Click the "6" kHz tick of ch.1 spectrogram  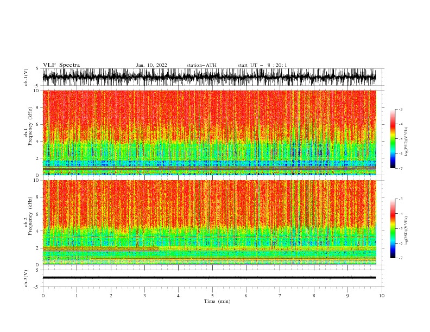(38, 124)
